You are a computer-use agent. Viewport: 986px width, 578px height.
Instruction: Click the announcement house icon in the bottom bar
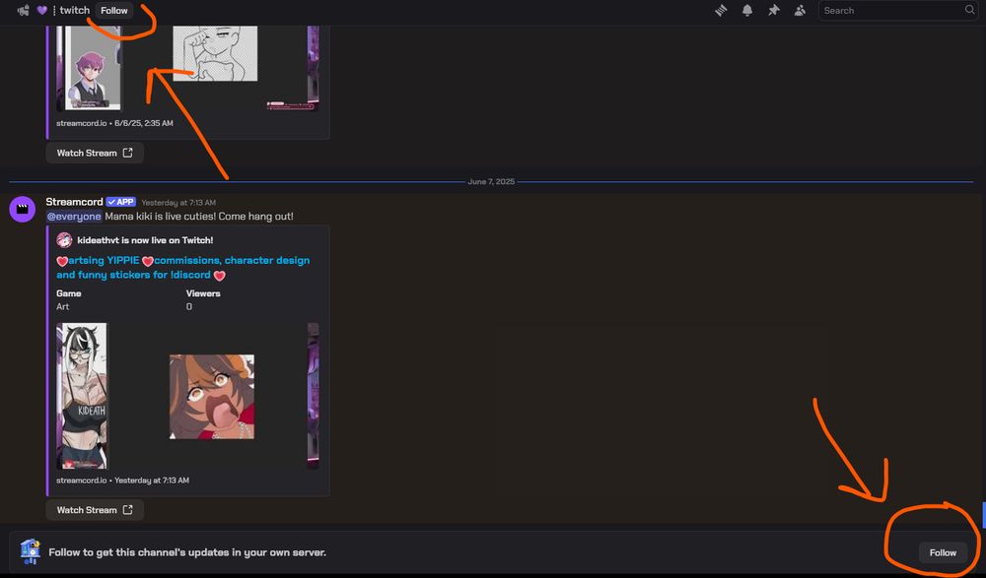tap(30, 551)
